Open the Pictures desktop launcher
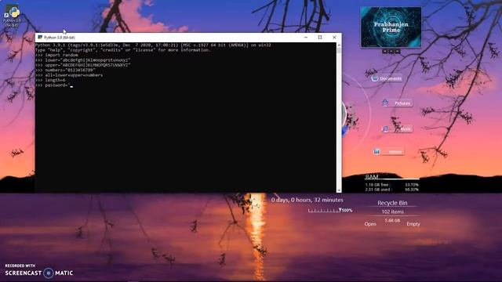This screenshot has height=282, width=502. pos(397,103)
